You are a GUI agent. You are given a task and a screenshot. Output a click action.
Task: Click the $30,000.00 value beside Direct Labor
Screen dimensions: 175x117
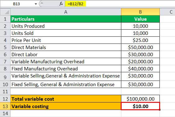[140, 55]
